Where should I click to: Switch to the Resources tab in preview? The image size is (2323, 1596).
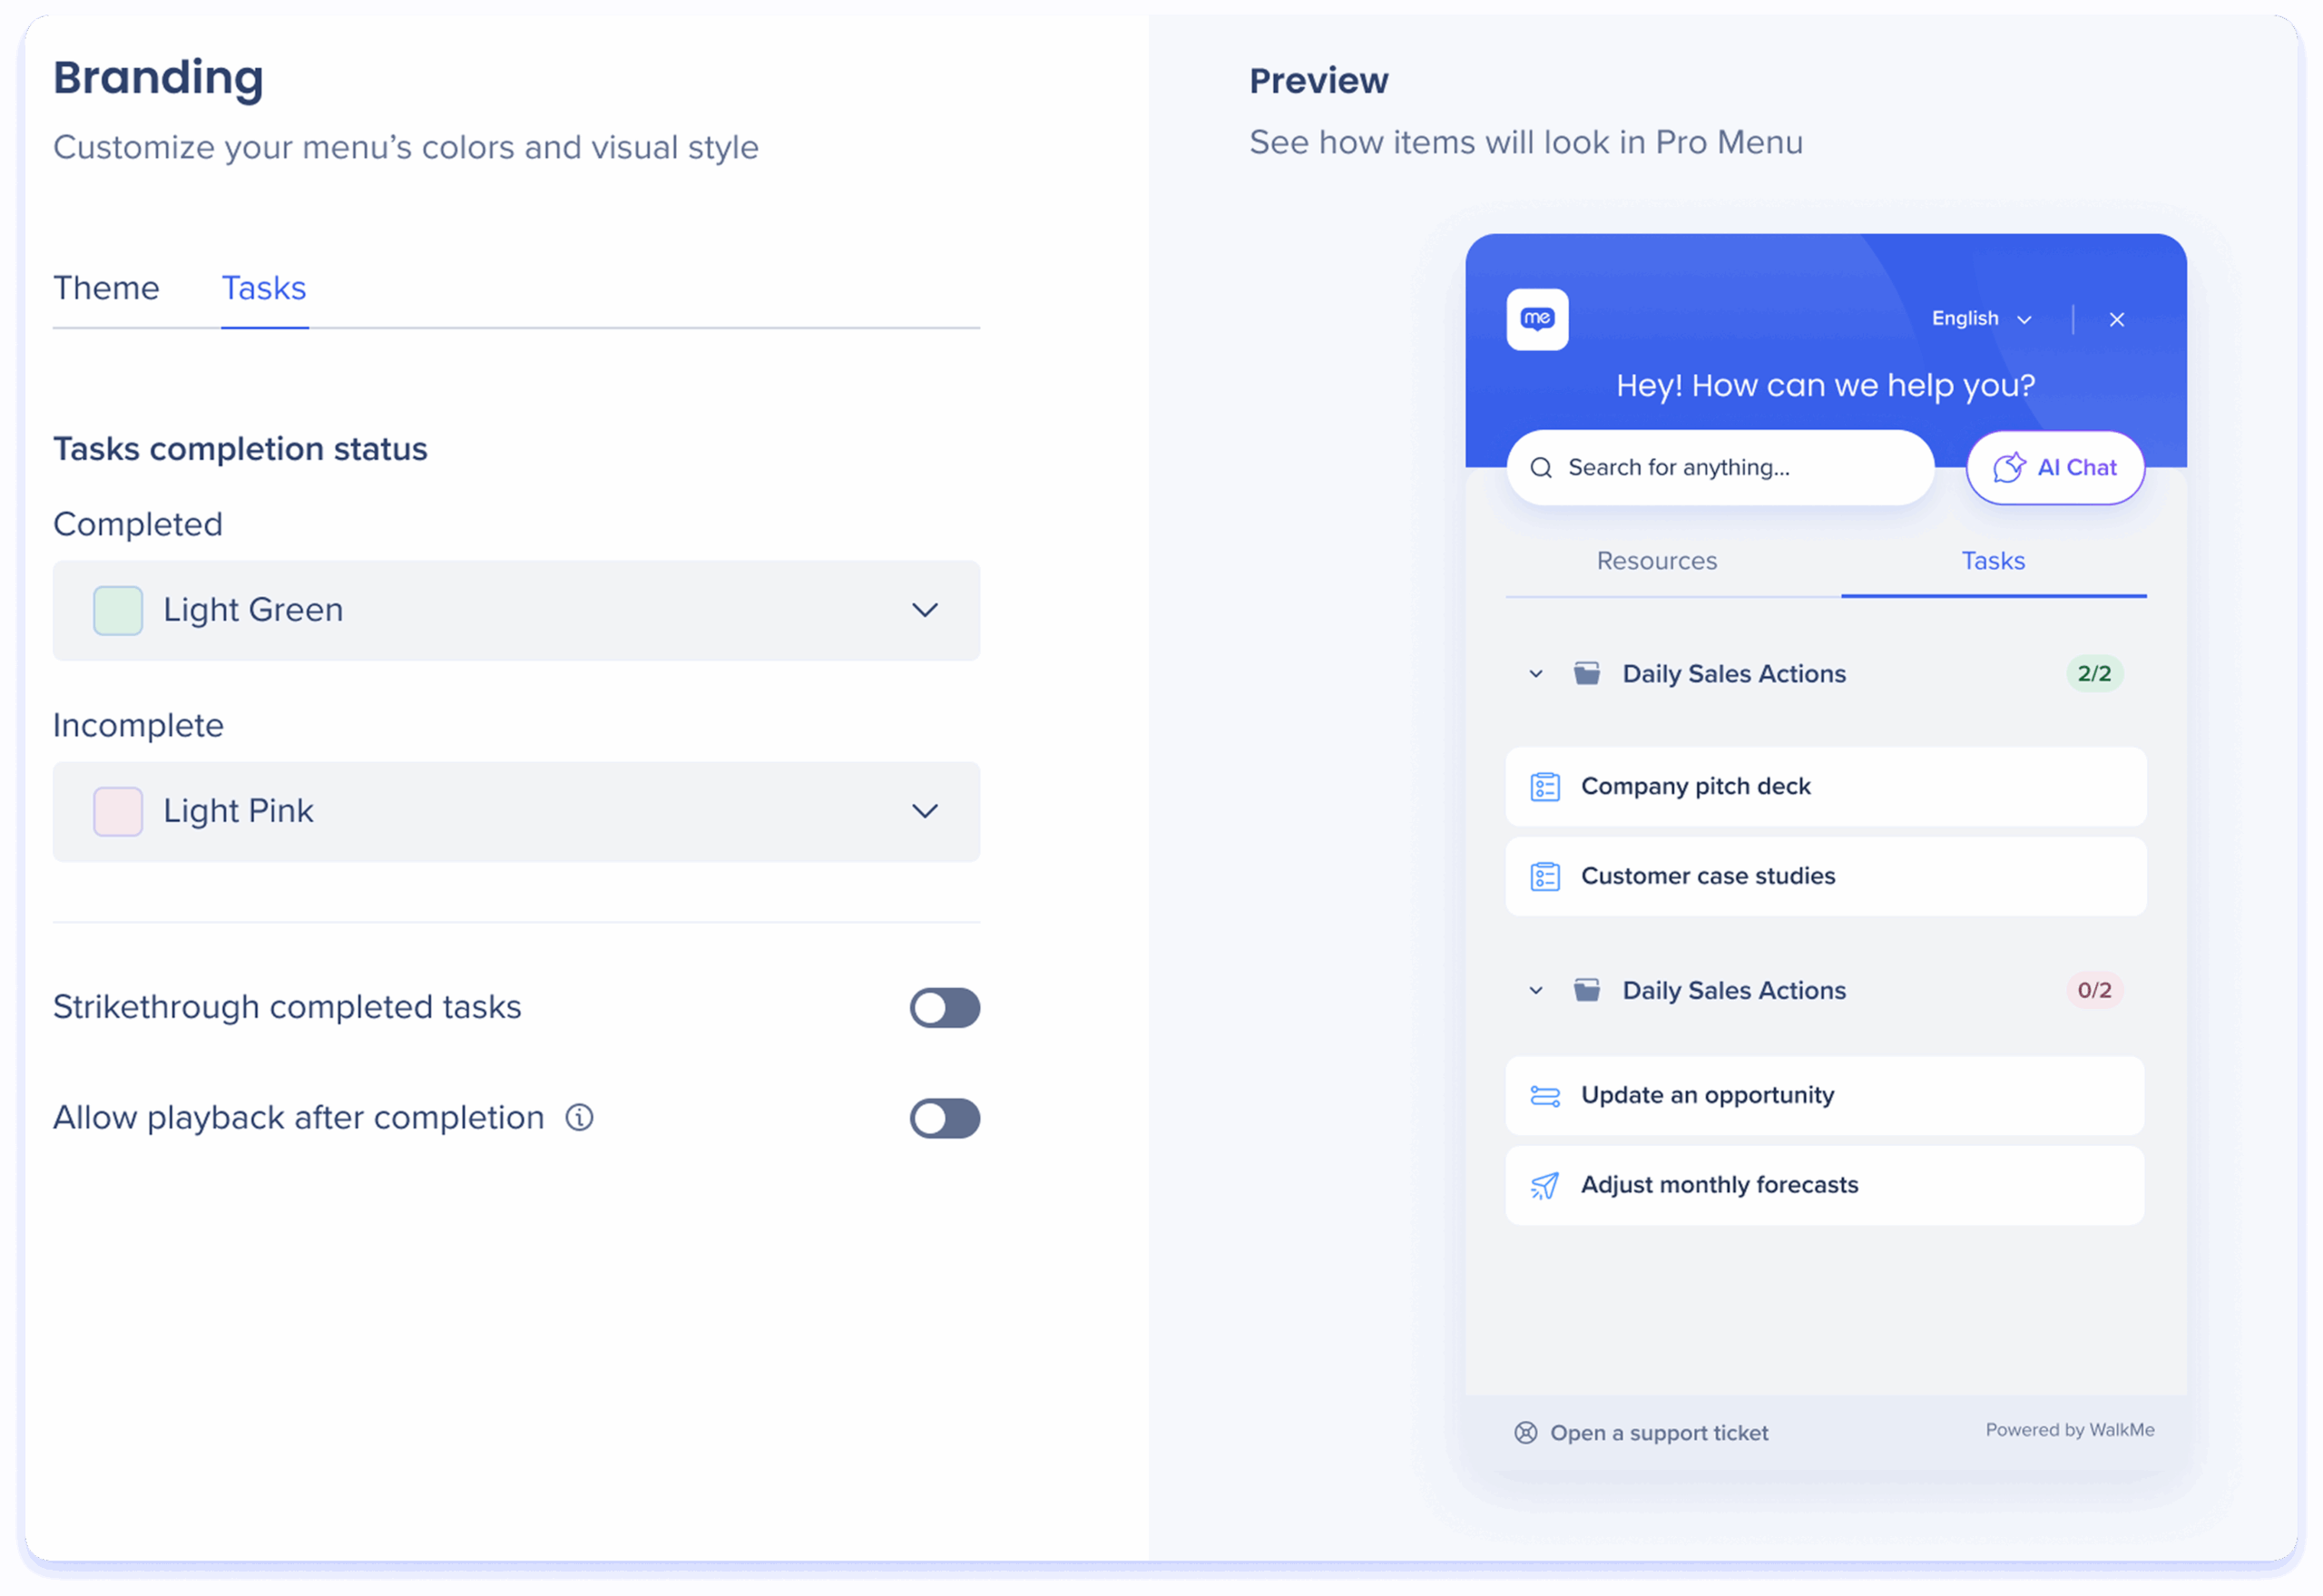[1656, 561]
